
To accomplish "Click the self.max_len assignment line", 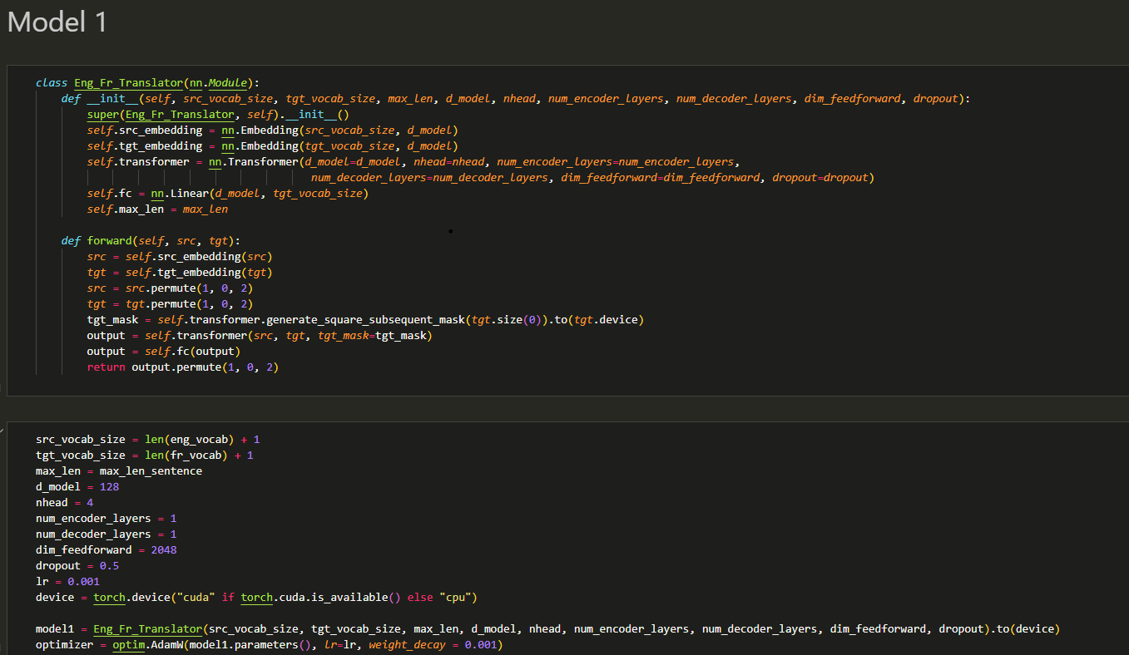I will (x=156, y=209).
